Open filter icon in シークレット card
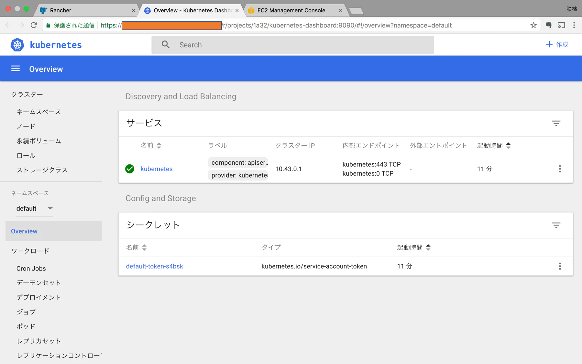Screen dimensions: 582x364 (x=556, y=225)
